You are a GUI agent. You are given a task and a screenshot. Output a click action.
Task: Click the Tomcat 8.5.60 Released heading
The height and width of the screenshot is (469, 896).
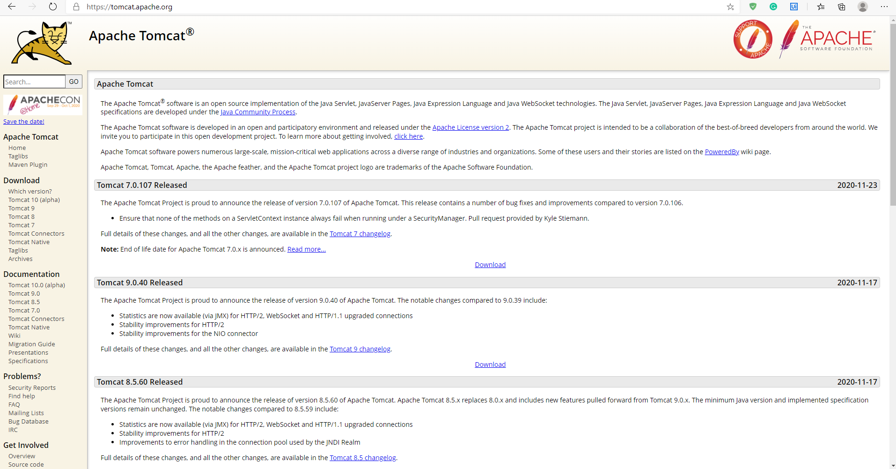click(140, 382)
